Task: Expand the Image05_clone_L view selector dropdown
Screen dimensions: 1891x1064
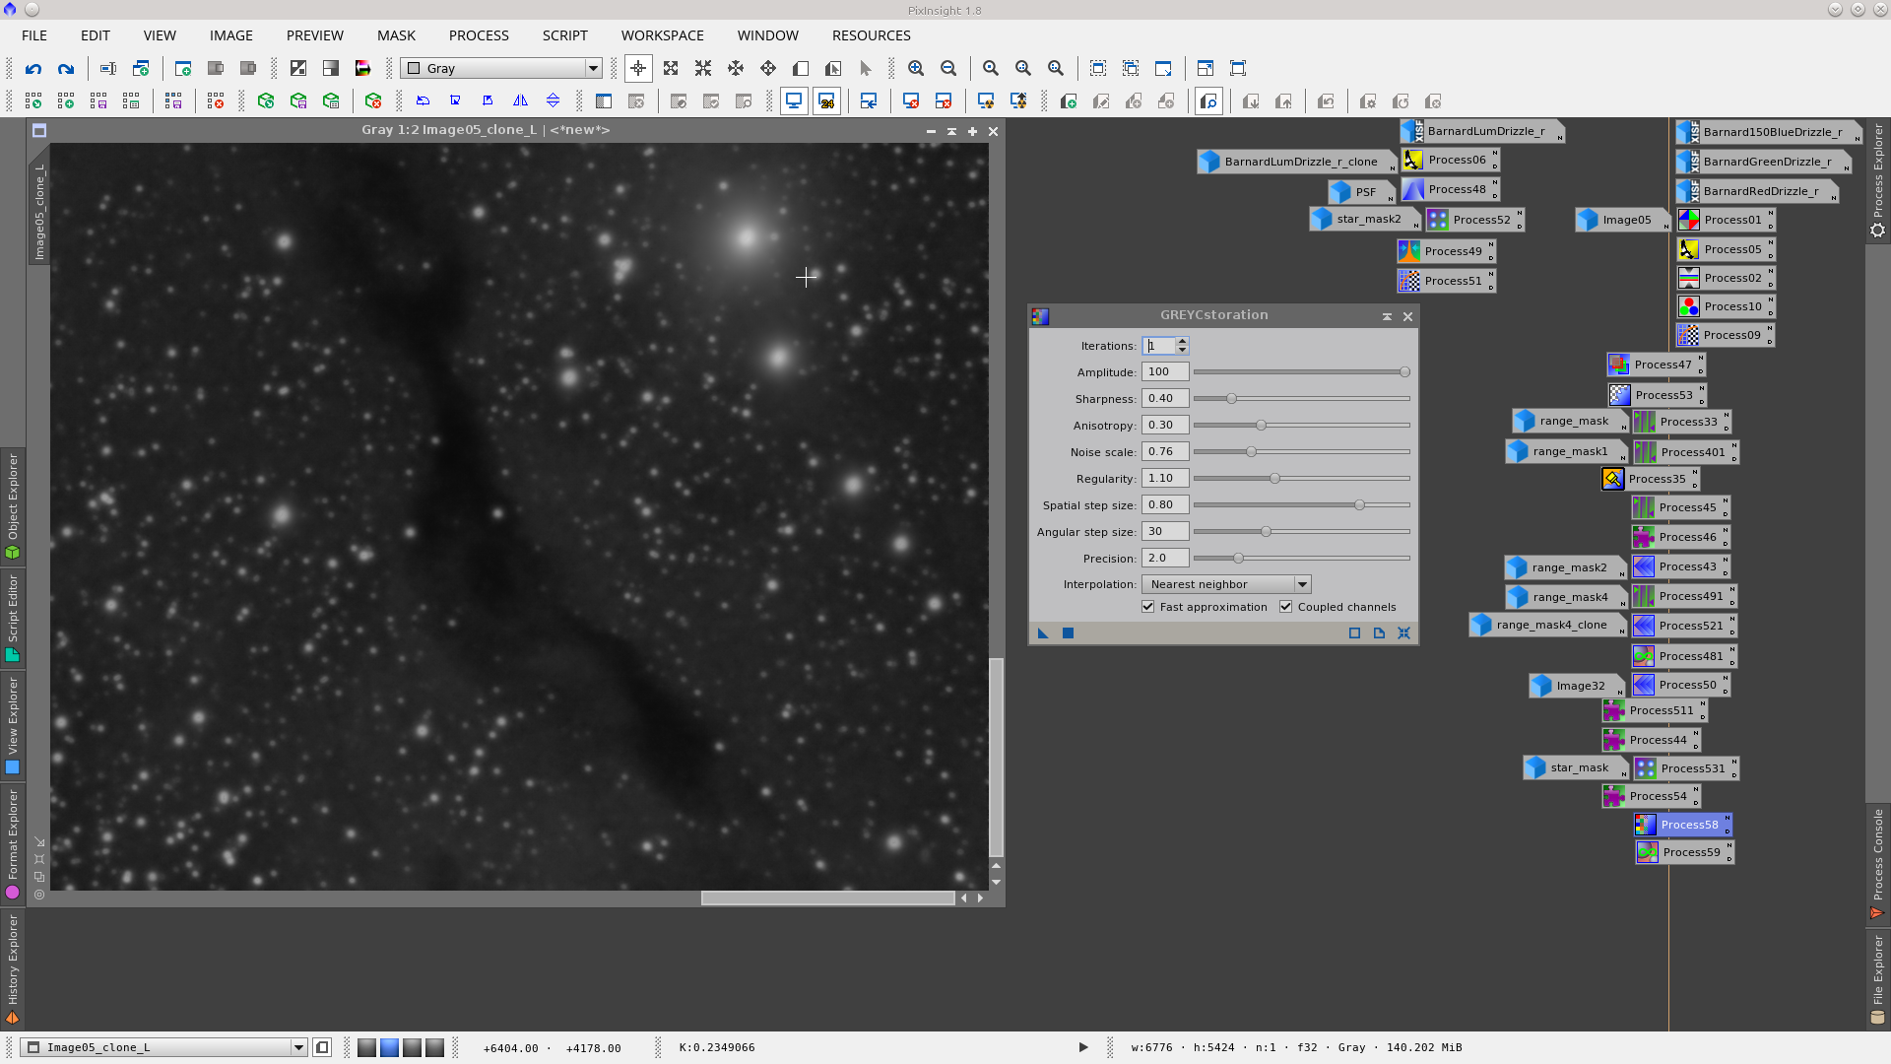Action: [298, 1047]
